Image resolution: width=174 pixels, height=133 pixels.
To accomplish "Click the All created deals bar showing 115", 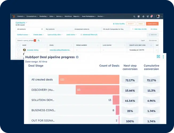I will pyautogui.click(x=89, y=80).
